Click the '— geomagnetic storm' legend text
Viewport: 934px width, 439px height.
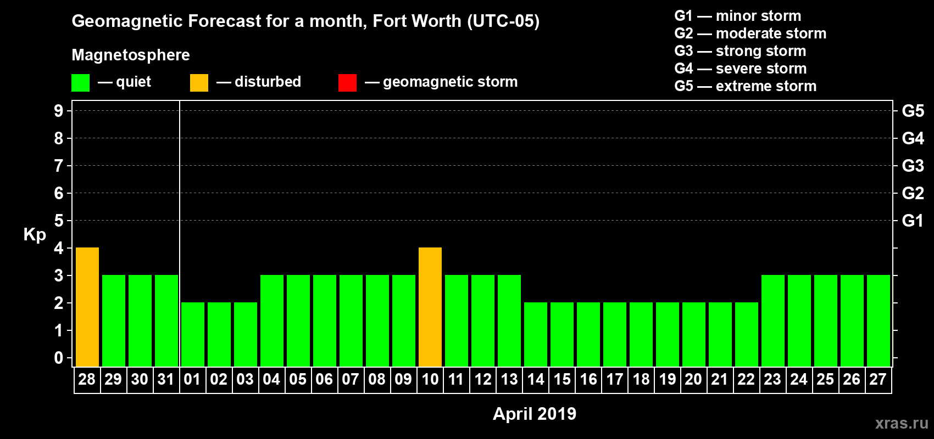point(441,82)
